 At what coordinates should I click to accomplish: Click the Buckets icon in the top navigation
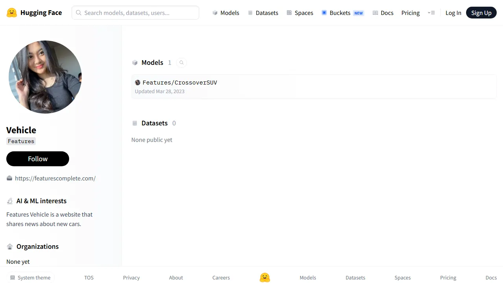click(324, 13)
